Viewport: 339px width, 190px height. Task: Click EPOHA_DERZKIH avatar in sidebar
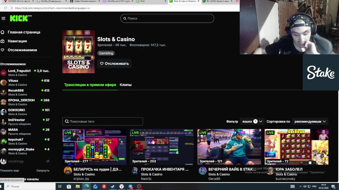click(x=3, y=102)
